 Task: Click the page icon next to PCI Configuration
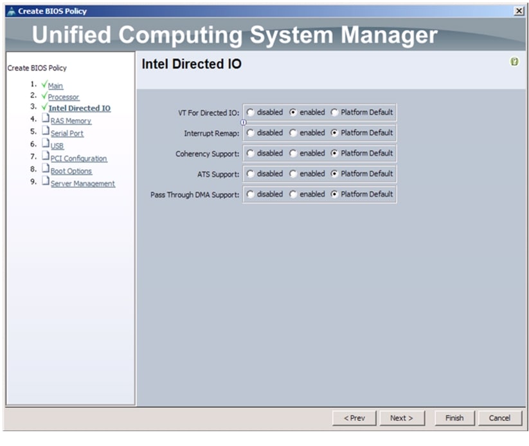(x=46, y=156)
